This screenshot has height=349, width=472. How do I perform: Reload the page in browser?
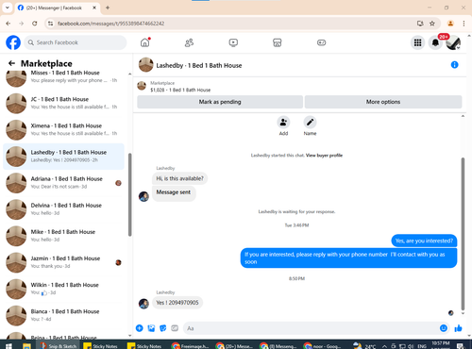pyautogui.click(x=35, y=24)
